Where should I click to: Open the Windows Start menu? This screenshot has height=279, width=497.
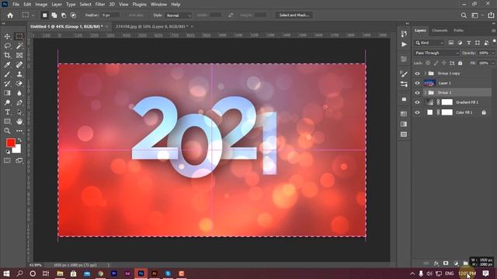click(x=6, y=274)
